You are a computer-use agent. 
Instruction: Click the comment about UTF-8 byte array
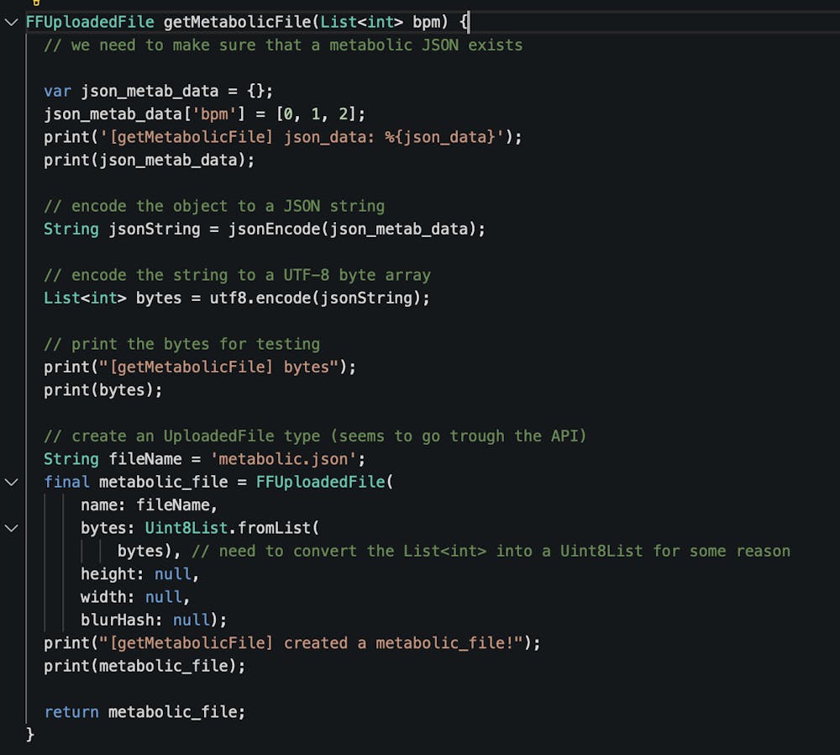pyautogui.click(x=237, y=275)
